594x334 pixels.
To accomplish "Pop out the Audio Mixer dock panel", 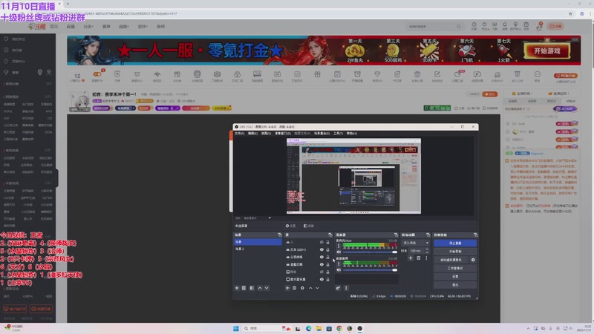I will (x=396, y=235).
